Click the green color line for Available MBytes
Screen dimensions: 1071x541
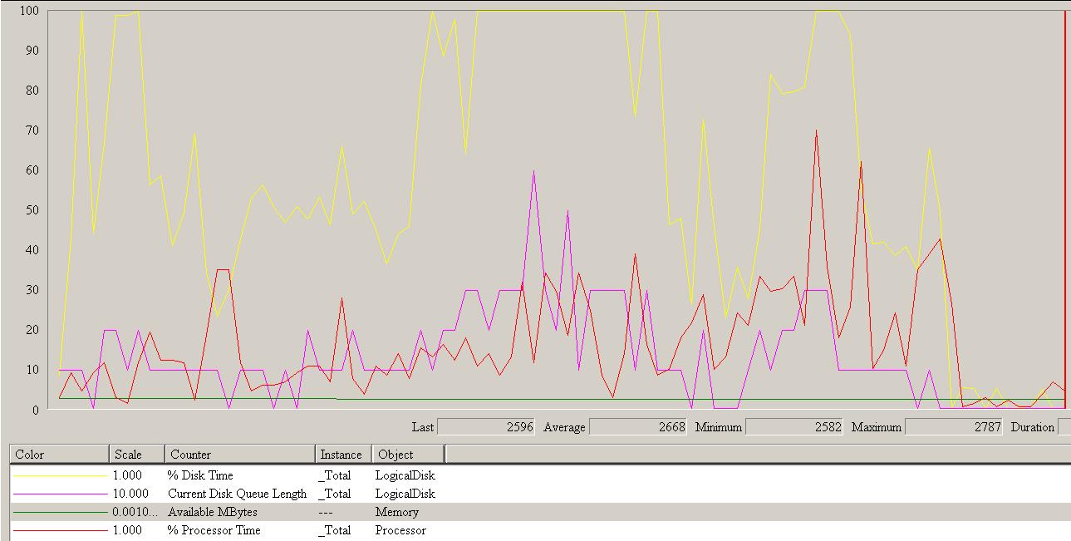pos(60,513)
